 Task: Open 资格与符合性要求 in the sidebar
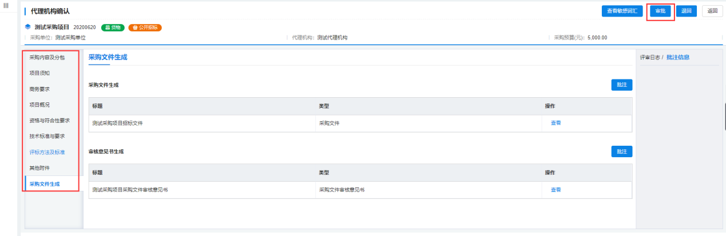tap(49, 121)
